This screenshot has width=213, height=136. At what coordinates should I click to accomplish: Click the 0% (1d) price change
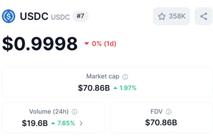click(x=104, y=44)
